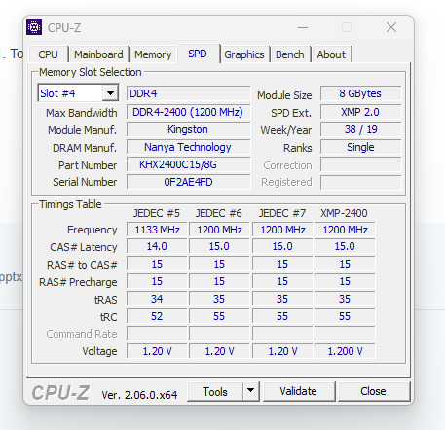Show the About tab
The height and width of the screenshot is (430, 445).
[x=331, y=54]
